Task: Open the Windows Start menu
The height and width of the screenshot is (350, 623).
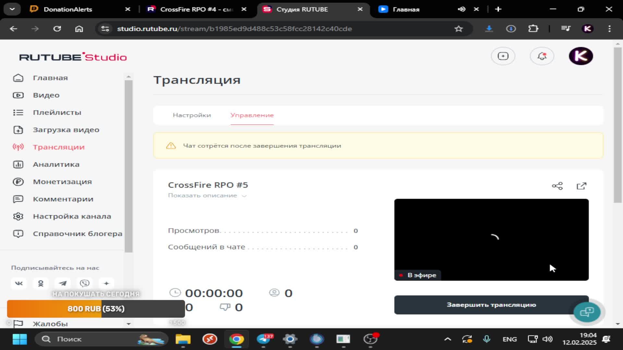Action: click(19, 339)
